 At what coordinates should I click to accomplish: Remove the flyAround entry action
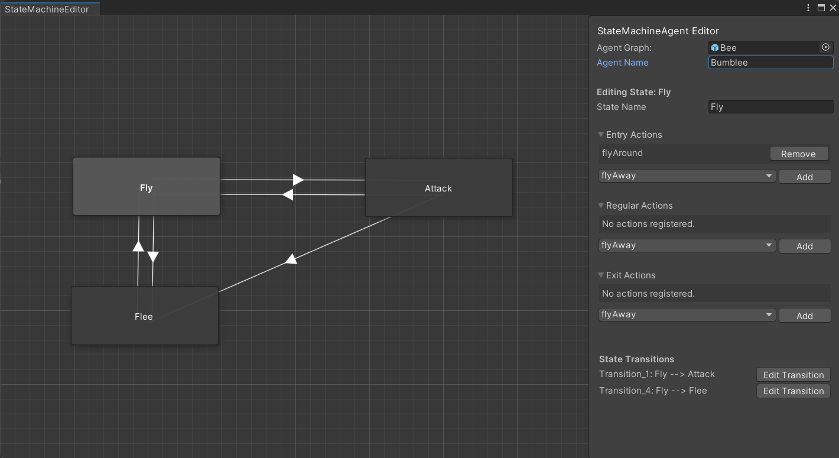[x=798, y=154]
